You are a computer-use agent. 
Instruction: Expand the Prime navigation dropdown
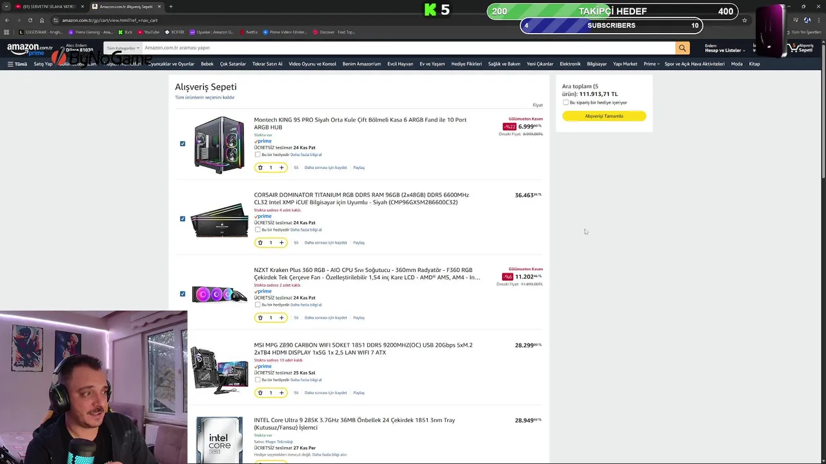point(651,64)
